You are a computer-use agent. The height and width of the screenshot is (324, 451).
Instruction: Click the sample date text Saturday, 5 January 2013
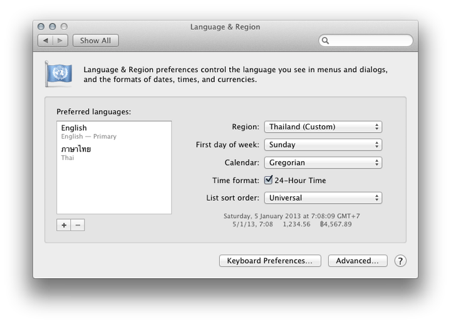click(x=292, y=216)
